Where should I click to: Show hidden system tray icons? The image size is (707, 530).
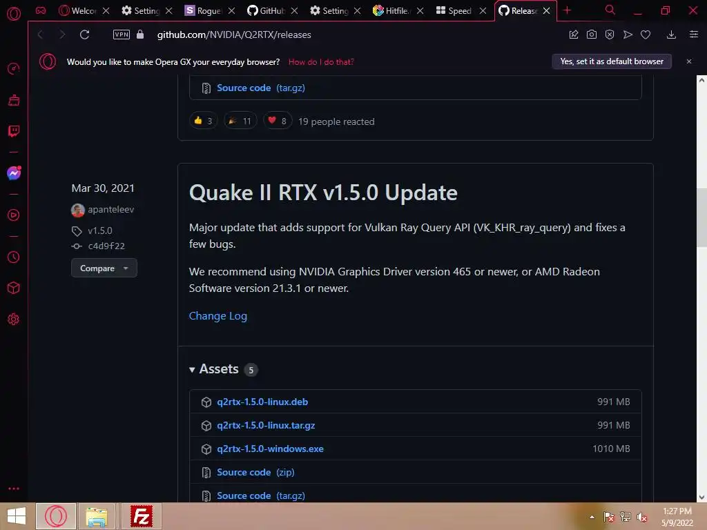(x=592, y=517)
